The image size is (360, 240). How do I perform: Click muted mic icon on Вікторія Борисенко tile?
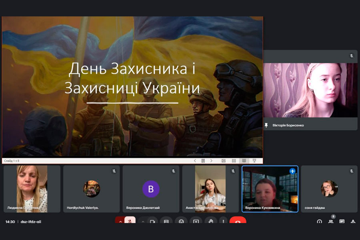352,56
